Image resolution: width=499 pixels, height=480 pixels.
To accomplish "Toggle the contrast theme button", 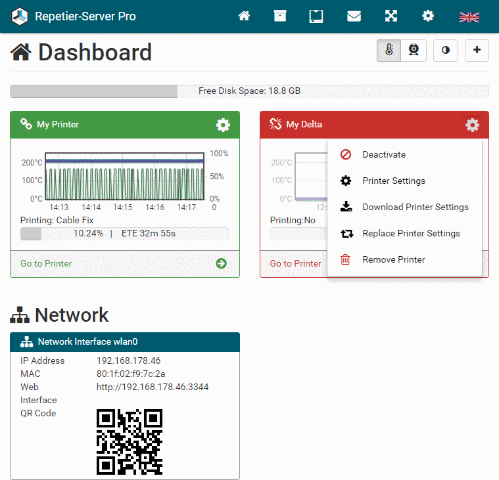I will [x=445, y=51].
